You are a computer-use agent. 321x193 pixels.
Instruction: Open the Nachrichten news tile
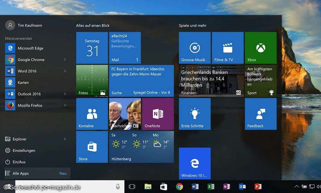coord(125,114)
